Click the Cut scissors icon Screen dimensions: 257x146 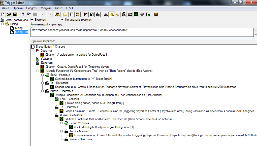coord(23,14)
